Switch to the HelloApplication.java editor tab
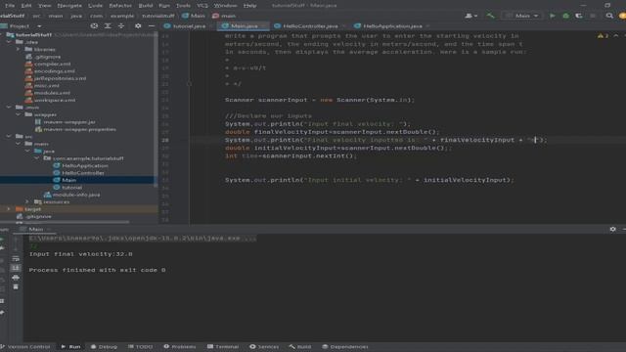Viewport: 626px width, 352px height. tap(391, 26)
